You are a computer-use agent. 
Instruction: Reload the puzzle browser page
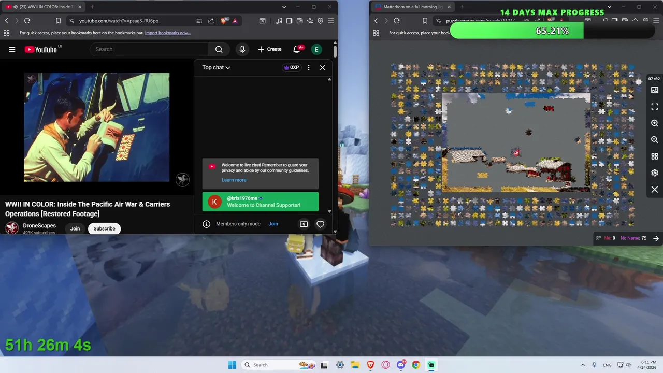(x=397, y=21)
